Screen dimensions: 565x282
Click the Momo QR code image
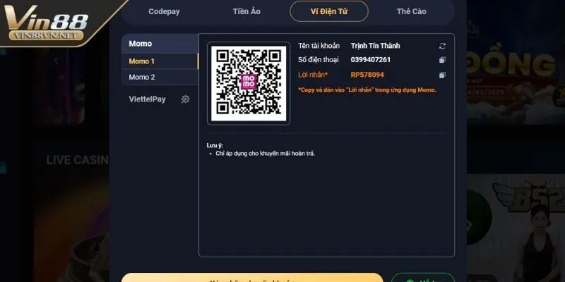(x=249, y=83)
